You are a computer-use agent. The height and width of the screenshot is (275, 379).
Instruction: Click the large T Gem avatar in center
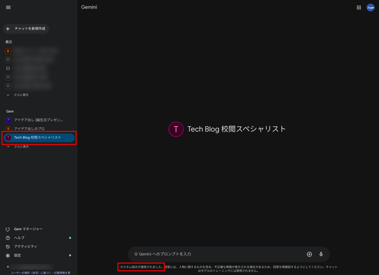[176, 129]
